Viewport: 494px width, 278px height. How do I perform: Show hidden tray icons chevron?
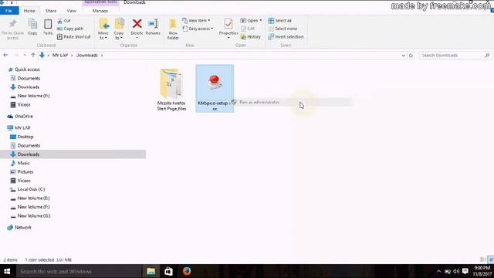pyautogui.click(x=438, y=271)
